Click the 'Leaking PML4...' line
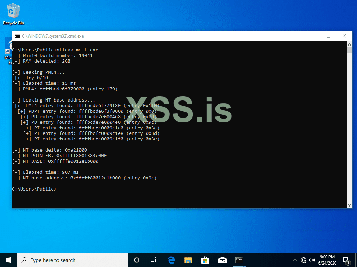357x267 pixels. pyautogui.click(x=38, y=72)
